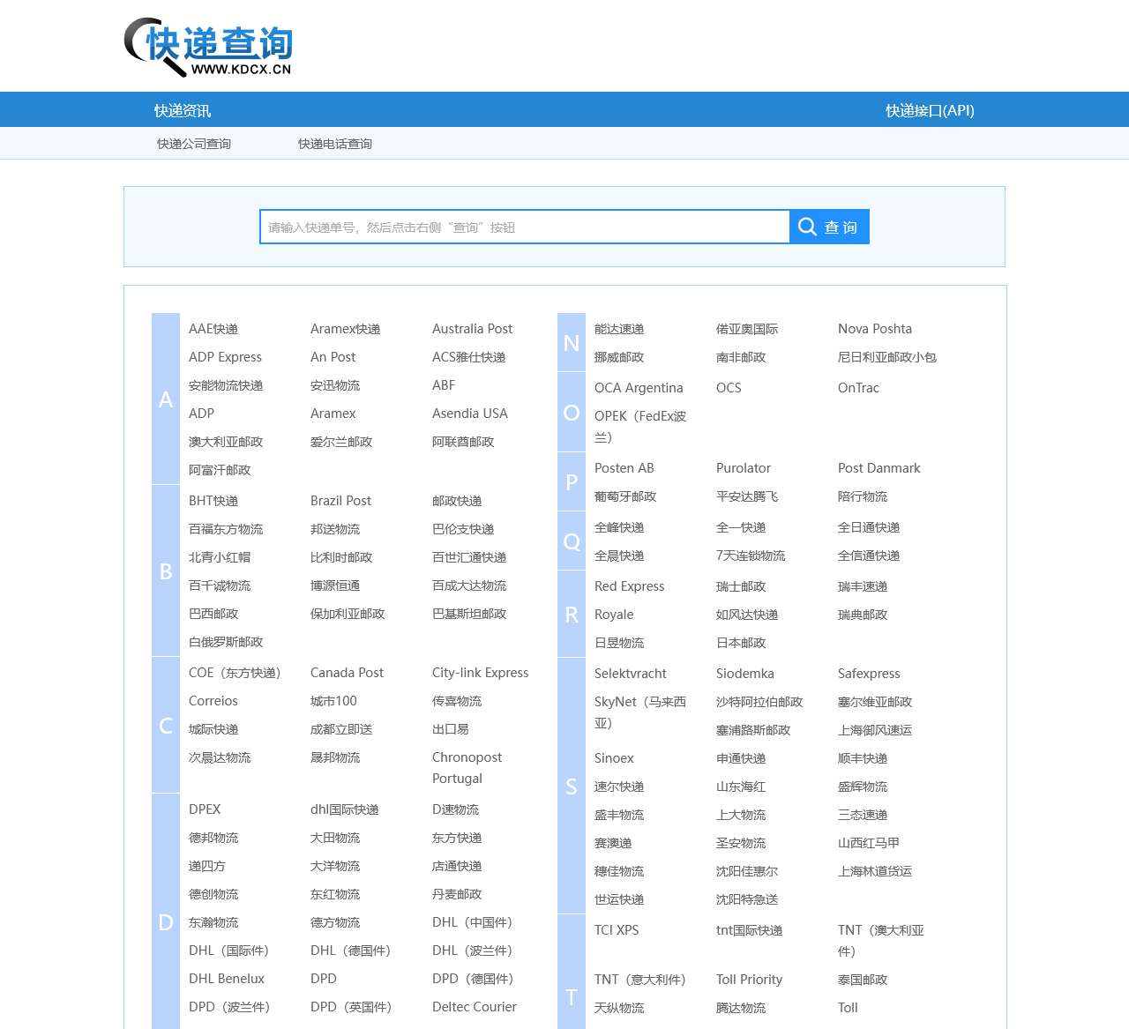Choose 百世汇通快递 courier
This screenshot has height=1029, width=1129.
(469, 557)
